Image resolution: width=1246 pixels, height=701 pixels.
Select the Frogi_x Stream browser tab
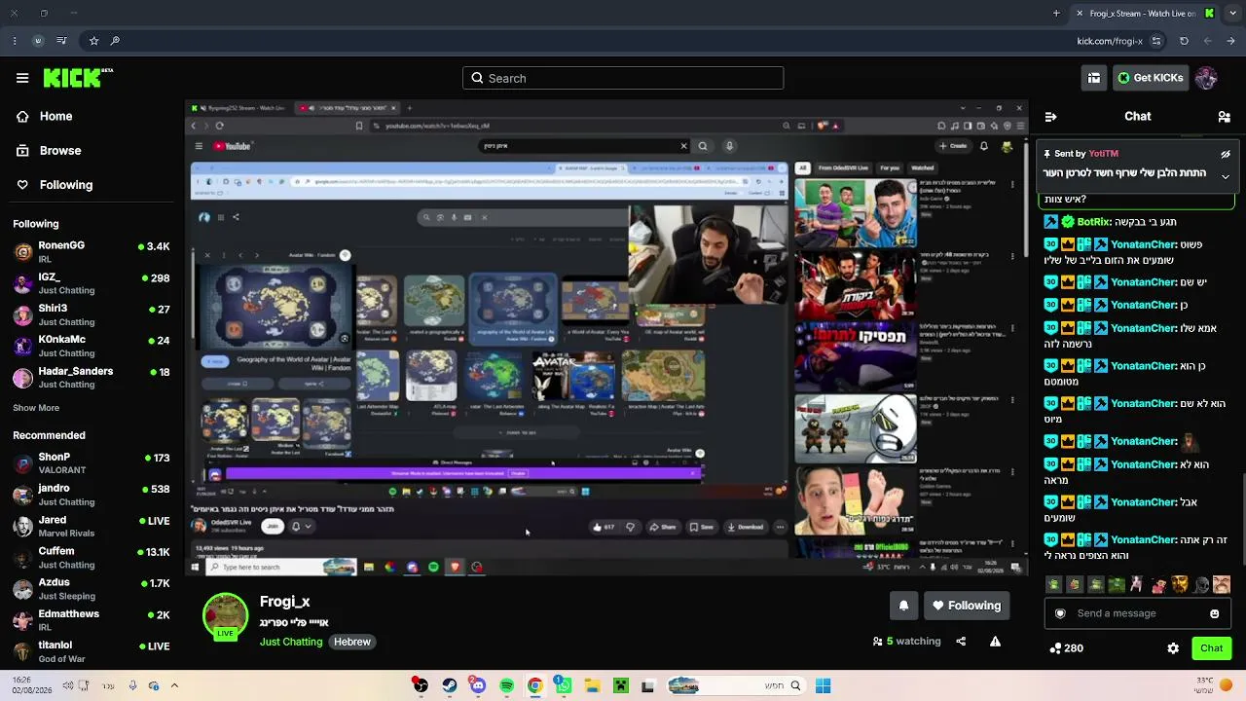click(x=1144, y=13)
